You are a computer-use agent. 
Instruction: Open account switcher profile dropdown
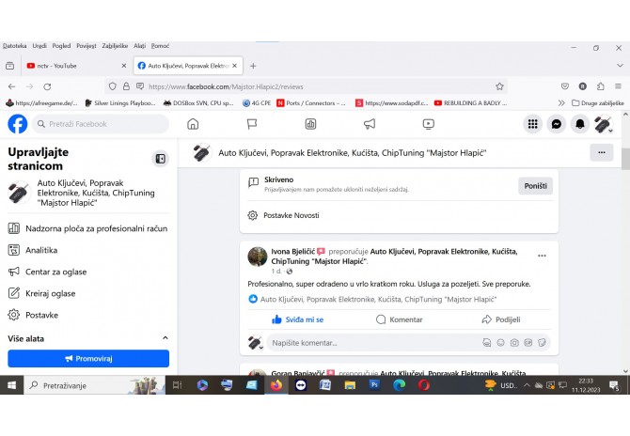[x=603, y=124]
